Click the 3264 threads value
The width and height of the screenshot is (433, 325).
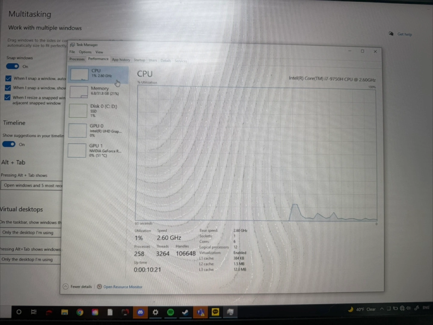click(x=163, y=254)
